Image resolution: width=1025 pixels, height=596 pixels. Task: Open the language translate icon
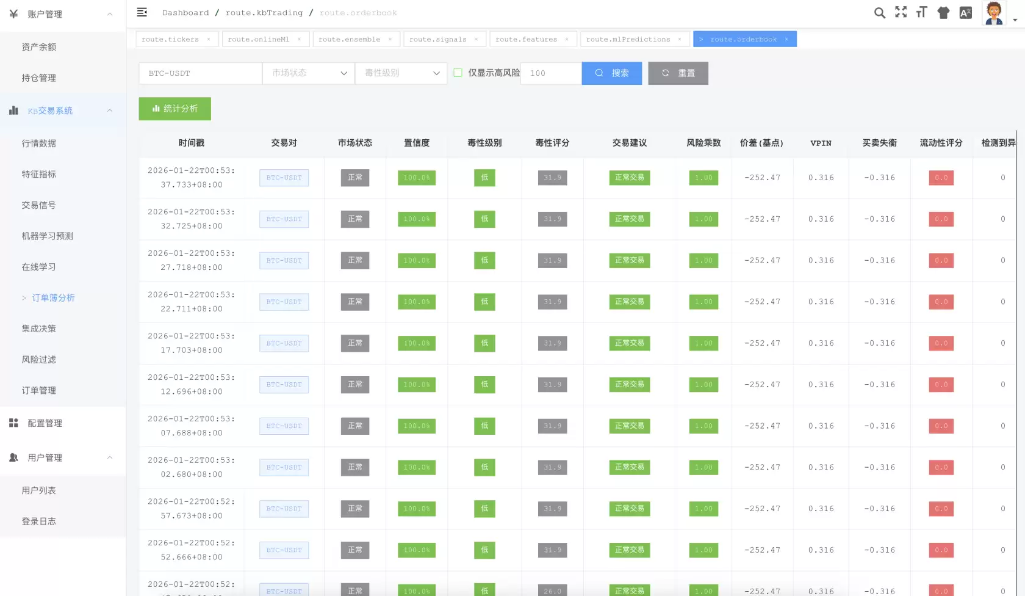click(x=965, y=13)
